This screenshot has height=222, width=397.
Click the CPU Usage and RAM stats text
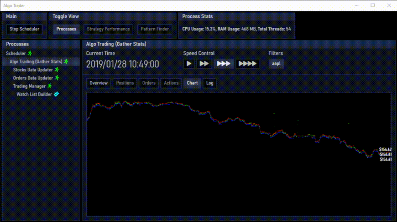[x=236, y=29]
